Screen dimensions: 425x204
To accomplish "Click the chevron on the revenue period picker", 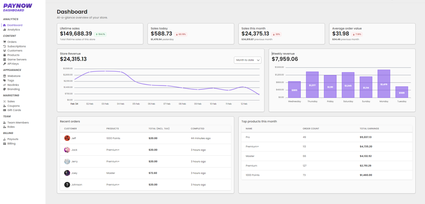I will point(258,60).
